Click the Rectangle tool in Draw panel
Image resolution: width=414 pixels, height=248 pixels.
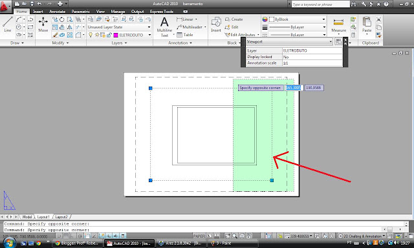click(30, 27)
